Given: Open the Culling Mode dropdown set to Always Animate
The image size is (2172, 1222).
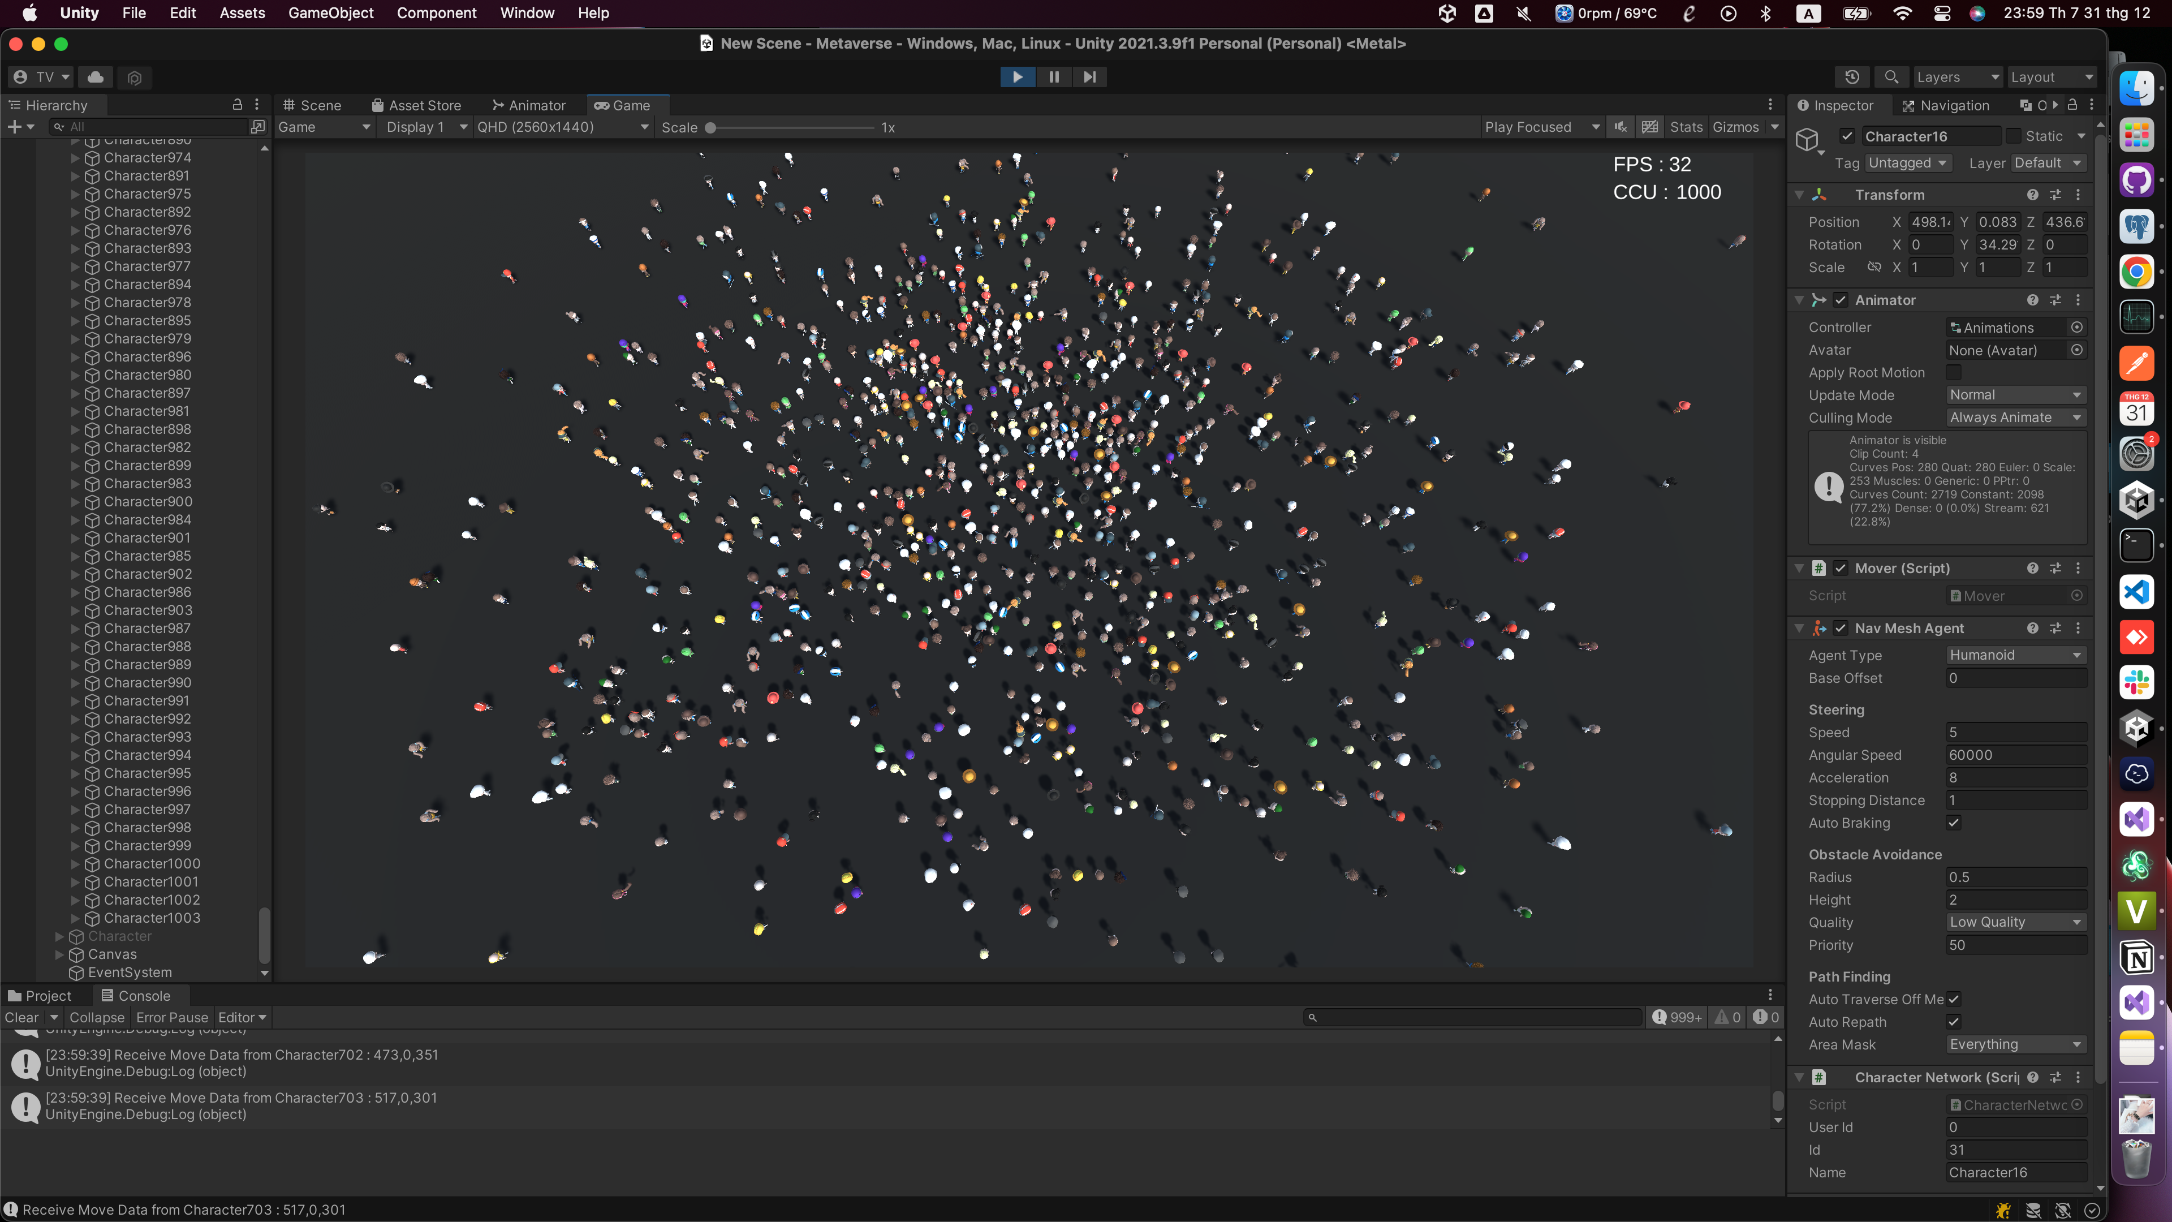Looking at the screenshot, I should pos(2015,418).
